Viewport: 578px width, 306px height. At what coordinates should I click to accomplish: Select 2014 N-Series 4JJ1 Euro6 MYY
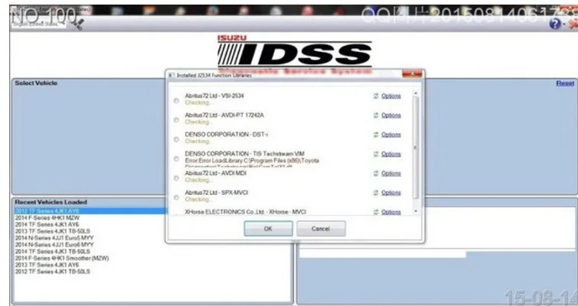54,244
